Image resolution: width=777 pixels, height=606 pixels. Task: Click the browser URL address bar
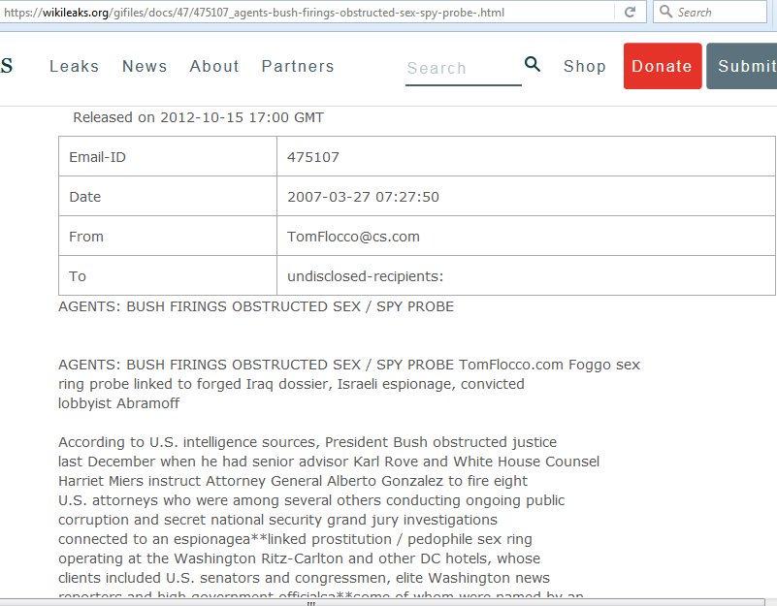point(308,13)
